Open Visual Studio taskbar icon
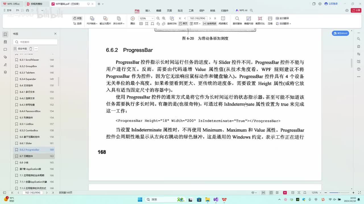 tap(216, 199)
